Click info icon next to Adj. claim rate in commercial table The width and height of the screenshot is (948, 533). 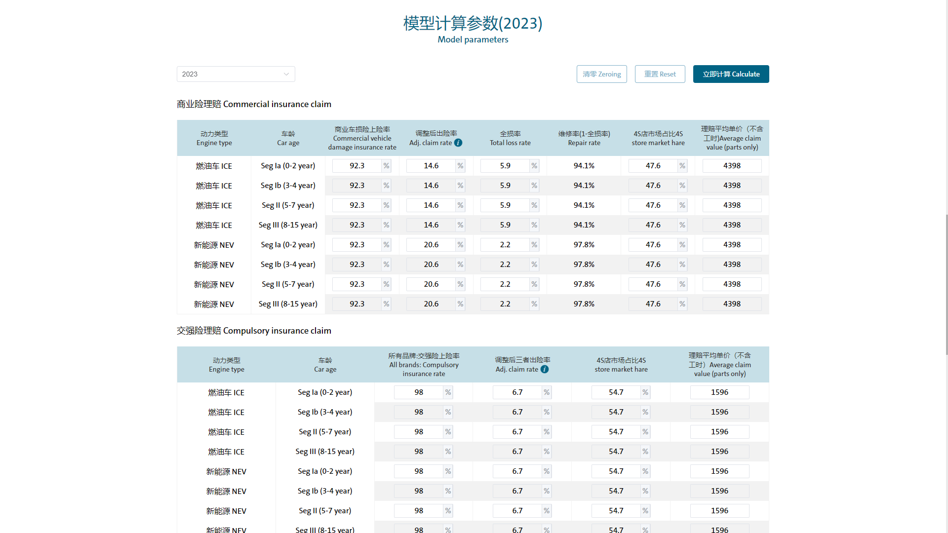[458, 143]
